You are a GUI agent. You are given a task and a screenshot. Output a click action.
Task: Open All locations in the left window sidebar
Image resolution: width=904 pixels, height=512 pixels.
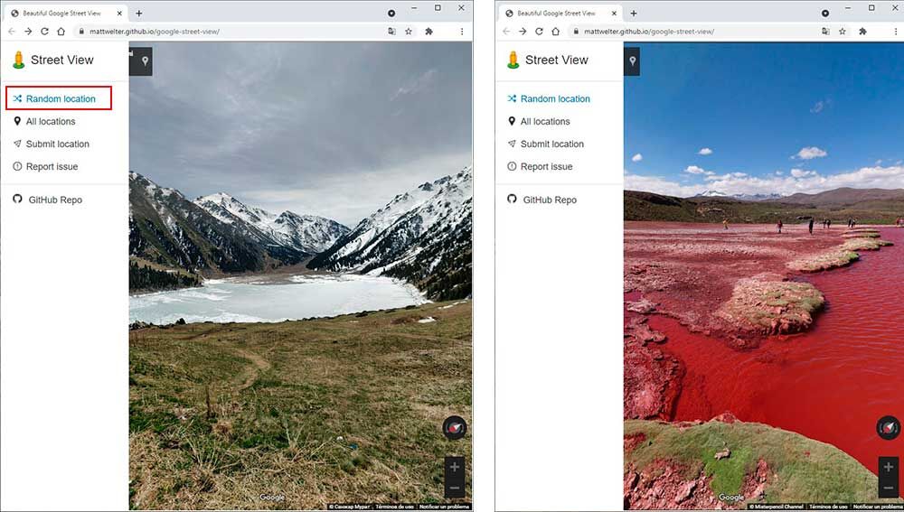[x=51, y=121]
